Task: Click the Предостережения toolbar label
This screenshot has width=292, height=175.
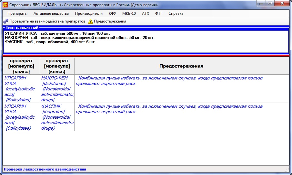Action: (110, 21)
